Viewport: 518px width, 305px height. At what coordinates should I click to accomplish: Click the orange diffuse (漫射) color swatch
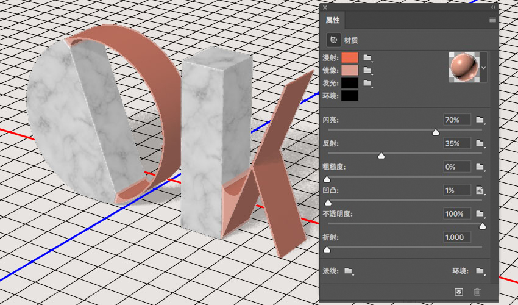[350, 57]
